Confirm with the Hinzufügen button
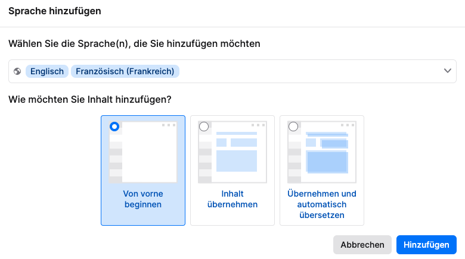 [x=426, y=245]
